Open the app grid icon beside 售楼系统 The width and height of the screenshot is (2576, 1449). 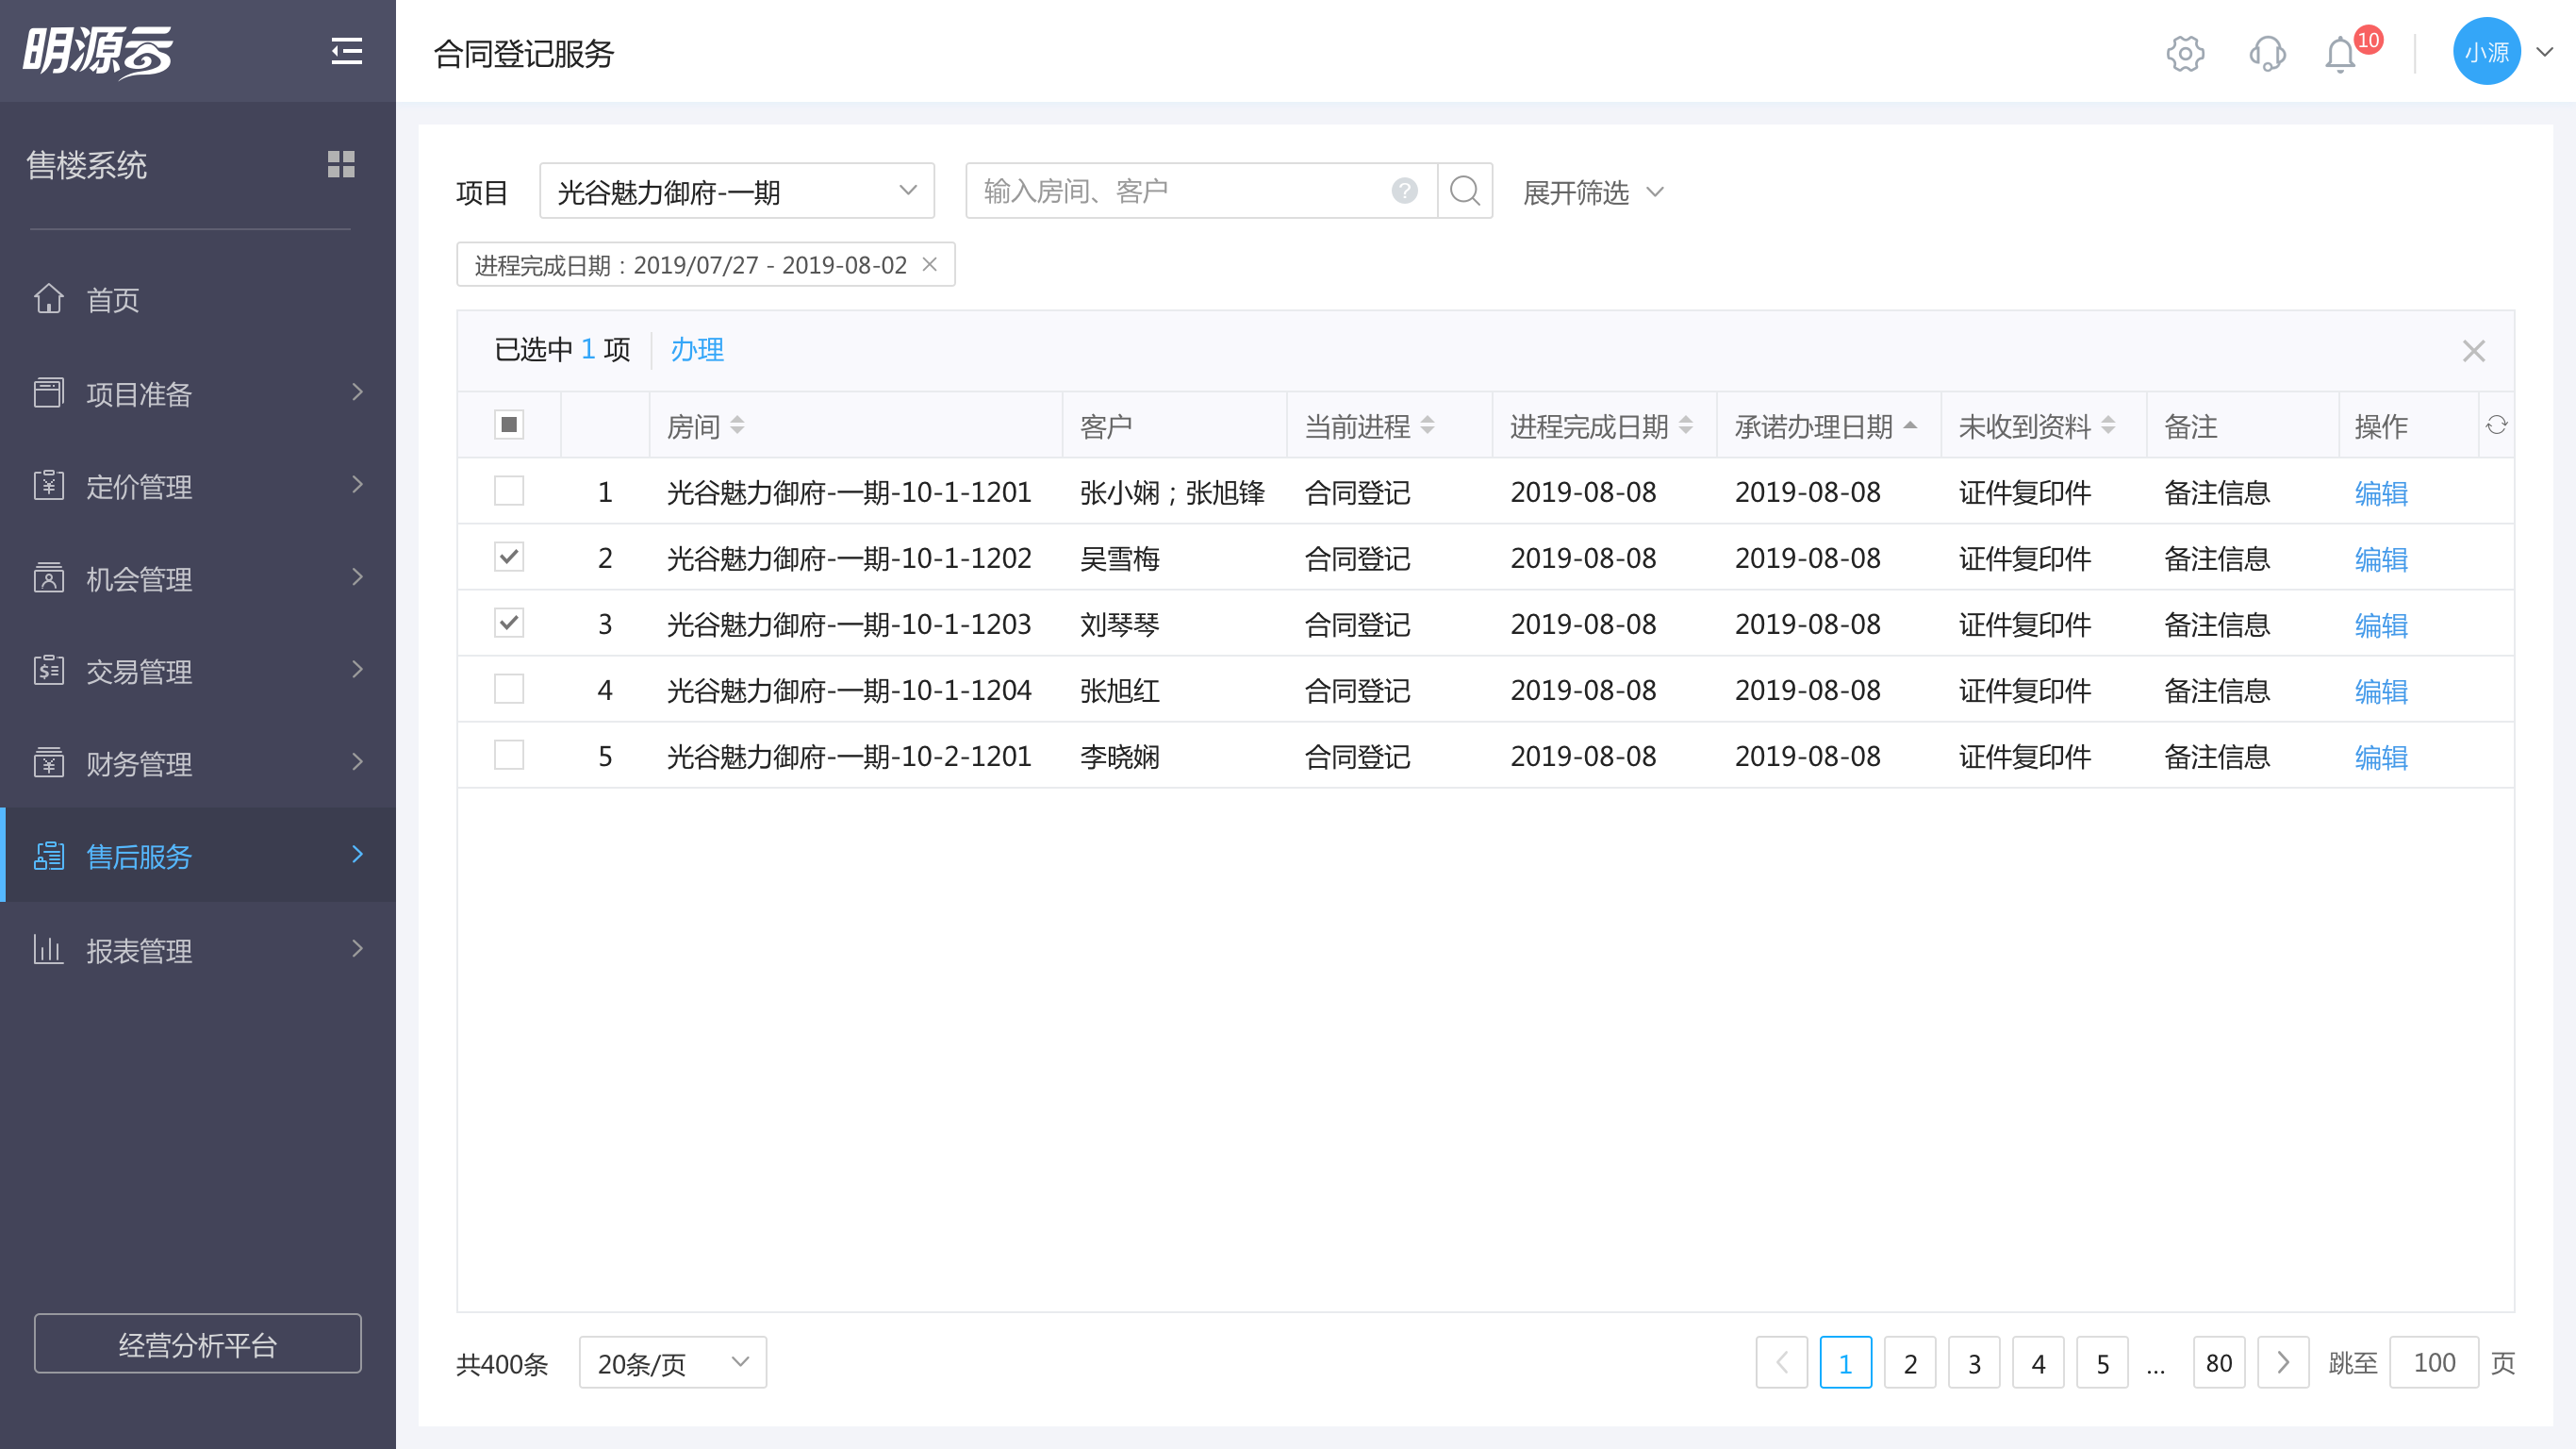[x=341, y=164]
